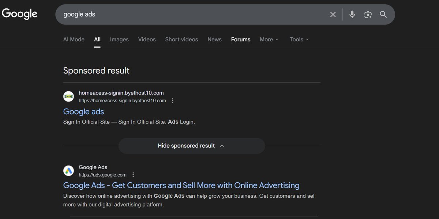Collapse ads via Hide sponsored result
Screen dimensions: 439x219
point(191,146)
